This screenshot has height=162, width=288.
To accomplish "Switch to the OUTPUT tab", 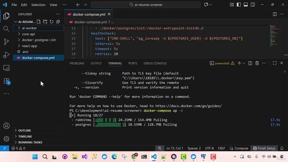I will pyautogui.click(x=96, y=63).
